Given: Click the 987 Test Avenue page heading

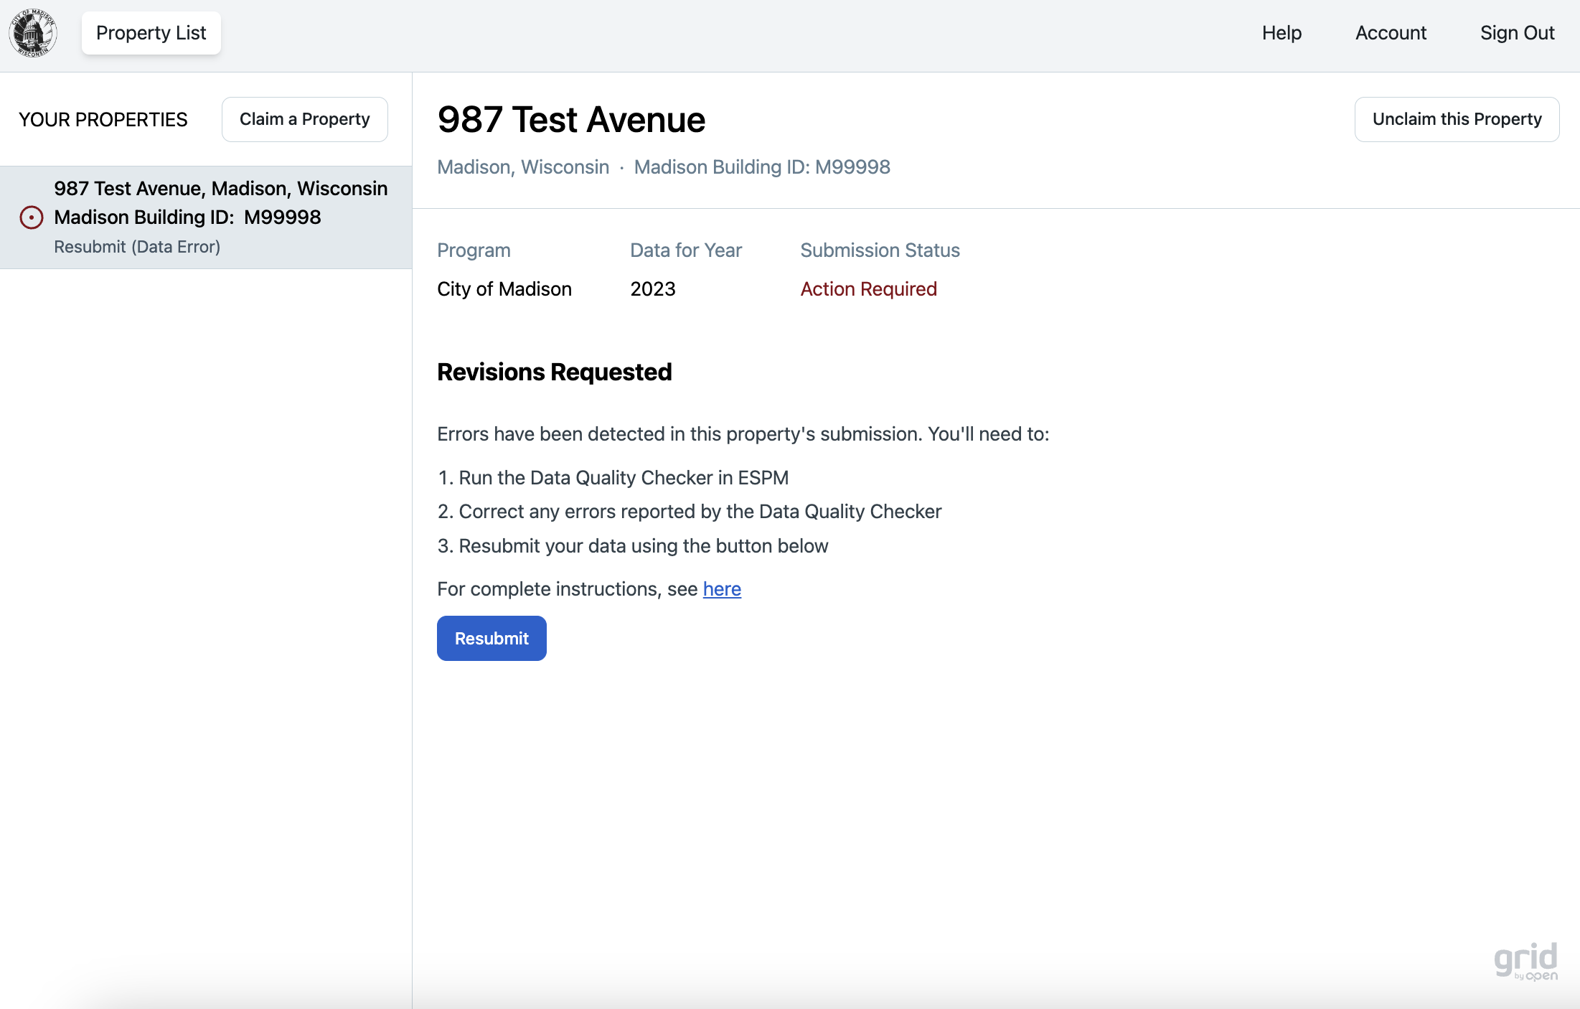Looking at the screenshot, I should coord(571,119).
